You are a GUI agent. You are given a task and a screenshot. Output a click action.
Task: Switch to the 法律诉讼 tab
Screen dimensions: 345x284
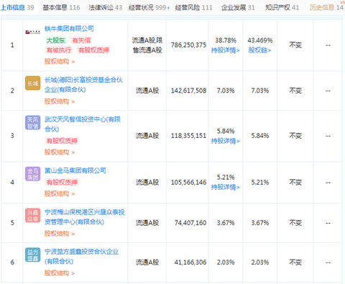pyautogui.click(x=105, y=7)
